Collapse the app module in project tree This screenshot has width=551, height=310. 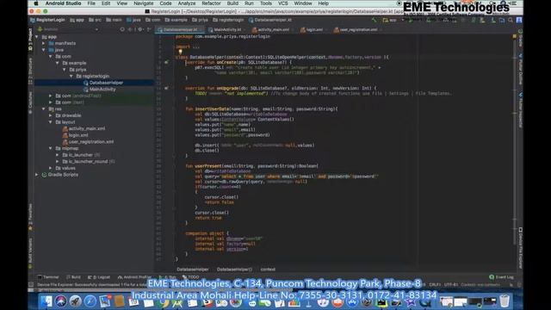pyautogui.click(x=37, y=36)
